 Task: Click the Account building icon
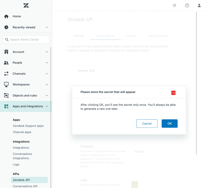coord(6,52)
